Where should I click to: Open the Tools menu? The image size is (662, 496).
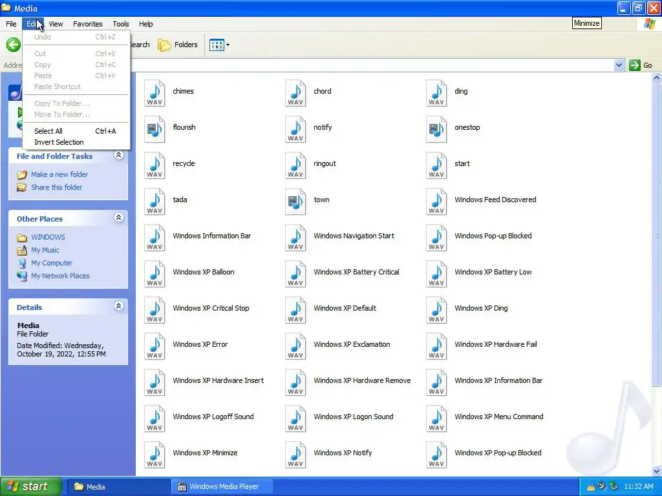[x=121, y=24]
